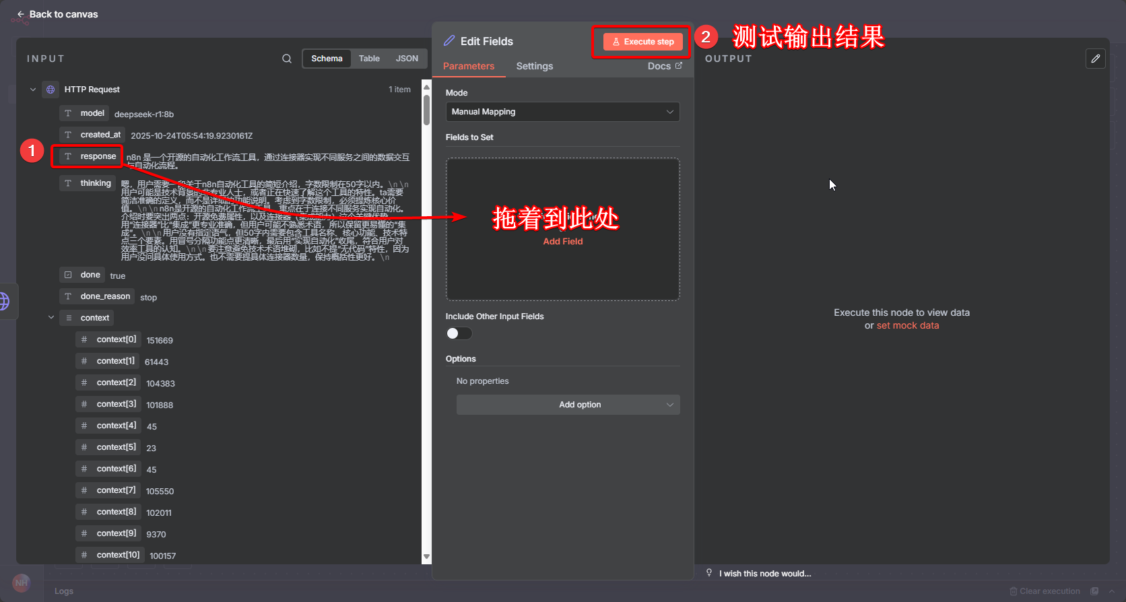Click the done boolean type icon
1126x602 pixels.
(68, 275)
